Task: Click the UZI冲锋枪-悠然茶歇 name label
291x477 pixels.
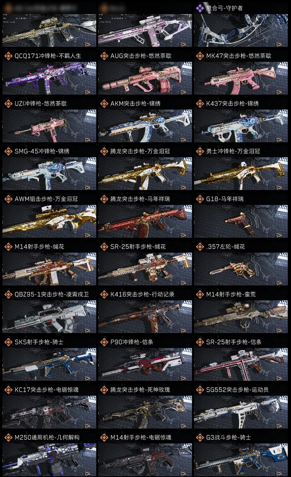Action: pyautogui.click(x=41, y=104)
